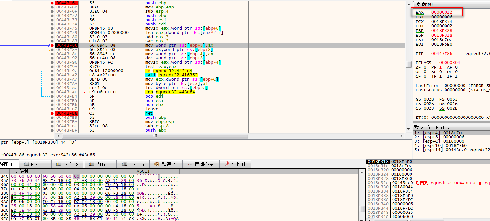Select stack value 60606060 at 0018F34C
The height and width of the screenshot is (221, 490).
(402, 217)
